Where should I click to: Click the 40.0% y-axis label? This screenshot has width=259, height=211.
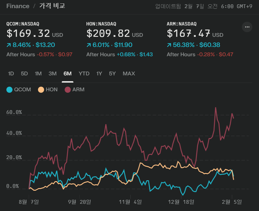pyautogui.click(x=14, y=133)
